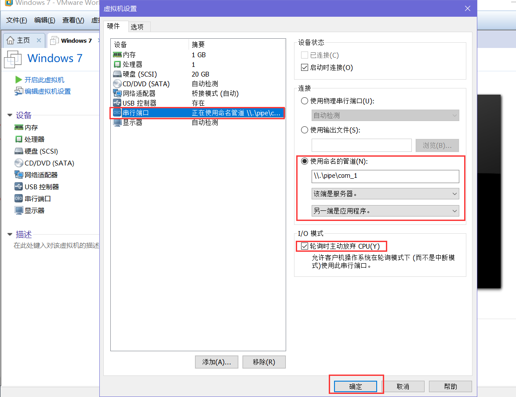
Task: Click the processor icon in the dialog device list
Action: point(117,64)
